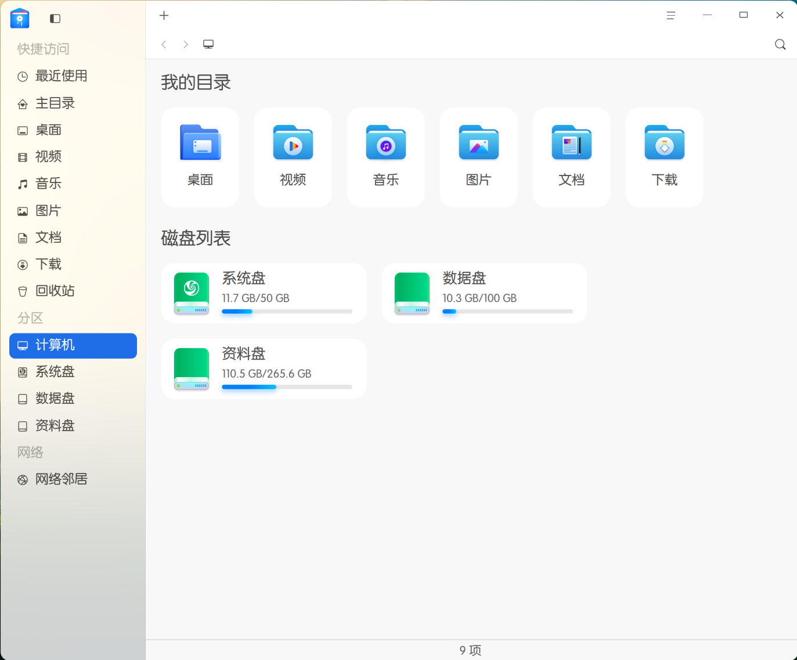Go forward with the right arrow
This screenshot has width=797, height=660.
point(186,44)
